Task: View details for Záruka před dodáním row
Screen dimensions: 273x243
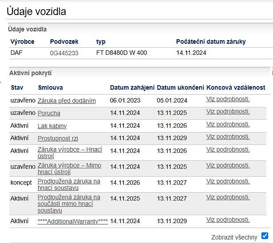Action: click(228, 99)
